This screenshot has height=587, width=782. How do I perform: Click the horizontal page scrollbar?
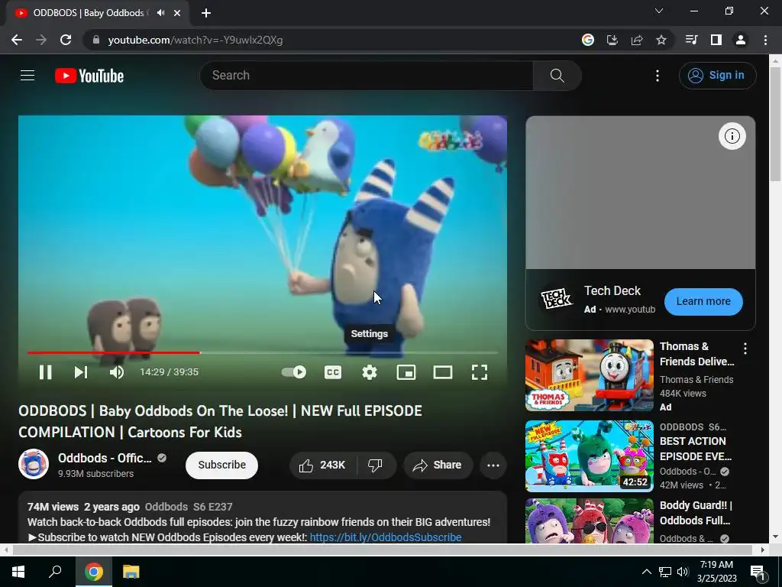[x=383, y=550]
